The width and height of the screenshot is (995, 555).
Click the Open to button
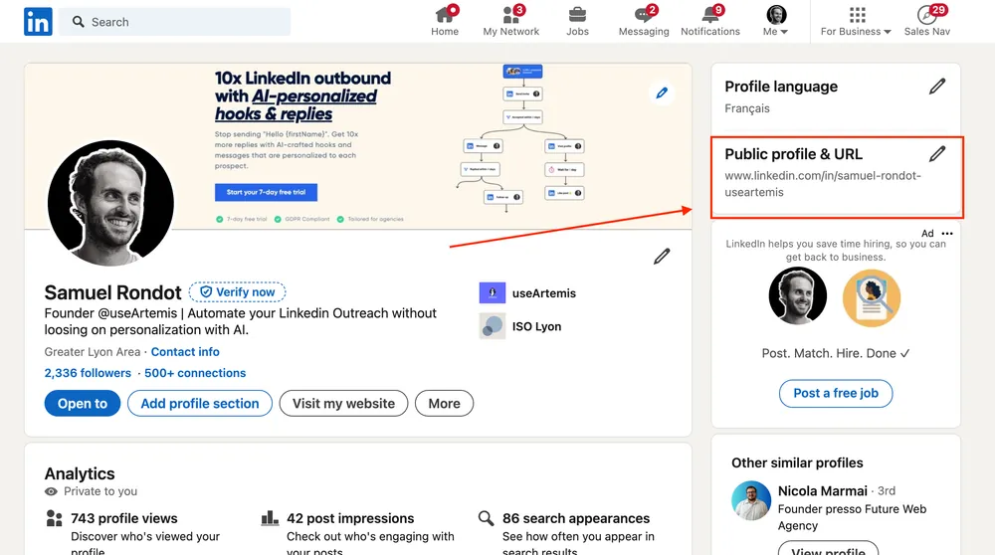tap(83, 404)
